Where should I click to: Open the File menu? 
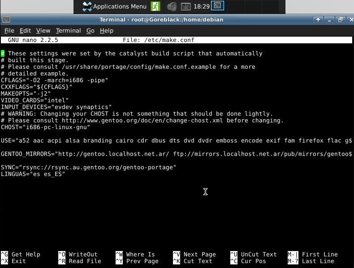(x=9, y=31)
